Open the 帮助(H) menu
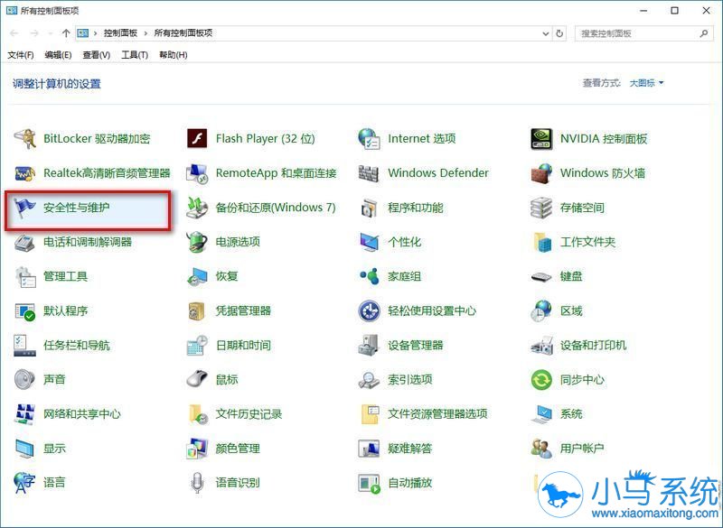This screenshot has height=528, width=723. pos(173,55)
